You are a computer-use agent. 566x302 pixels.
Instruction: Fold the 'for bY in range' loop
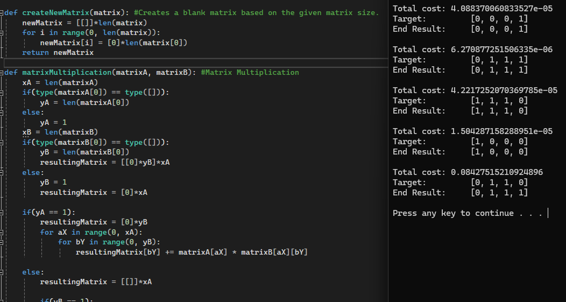(2, 242)
